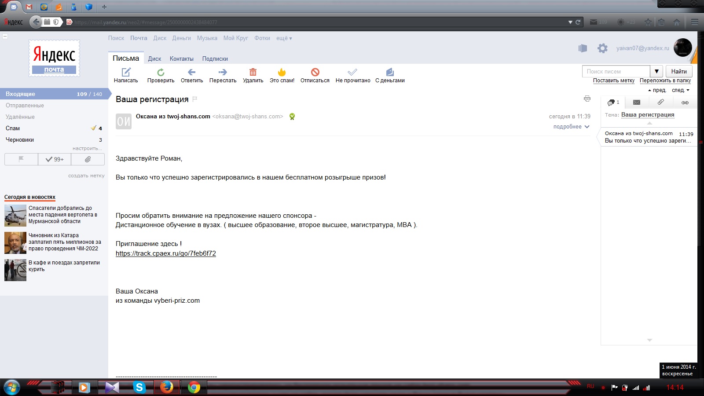The height and width of the screenshot is (396, 704).
Task: Open Google Chrome from the taskbar
Action: [194, 387]
